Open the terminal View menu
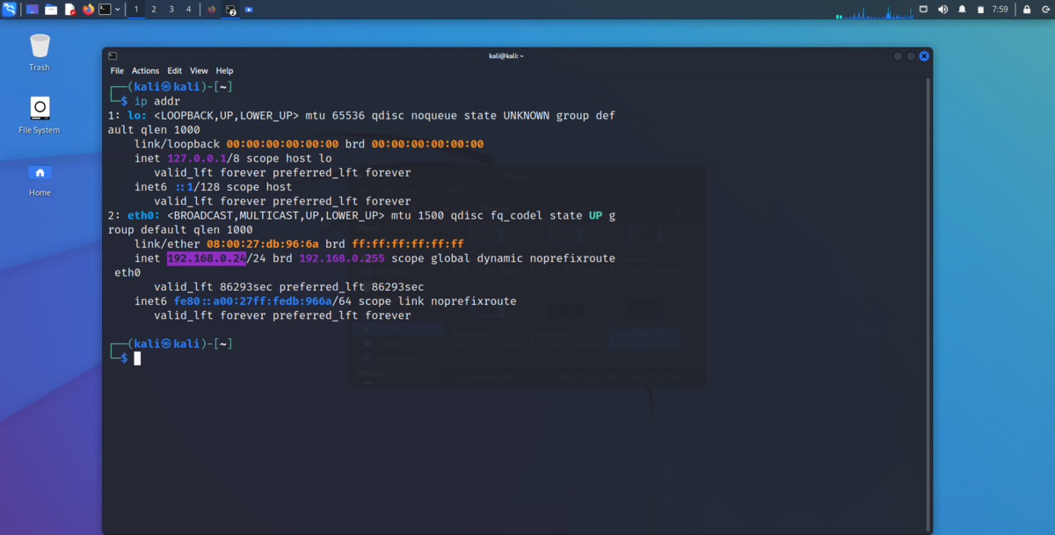This screenshot has width=1055, height=535. coord(200,70)
